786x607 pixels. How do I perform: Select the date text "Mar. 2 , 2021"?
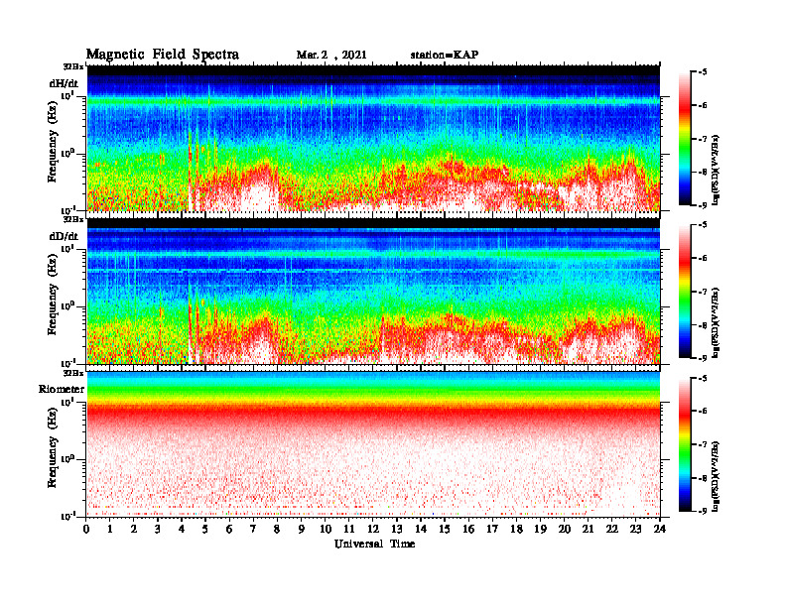click(x=331, y=56)
